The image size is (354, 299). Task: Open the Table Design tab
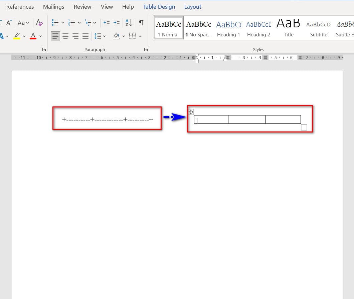159,7
